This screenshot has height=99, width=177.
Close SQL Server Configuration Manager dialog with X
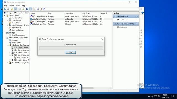102,39
